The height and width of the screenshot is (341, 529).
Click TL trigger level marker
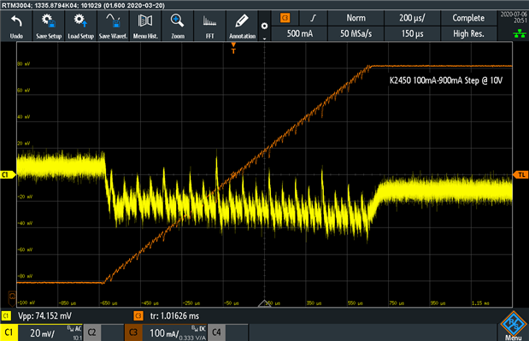(x=520, y=174)
